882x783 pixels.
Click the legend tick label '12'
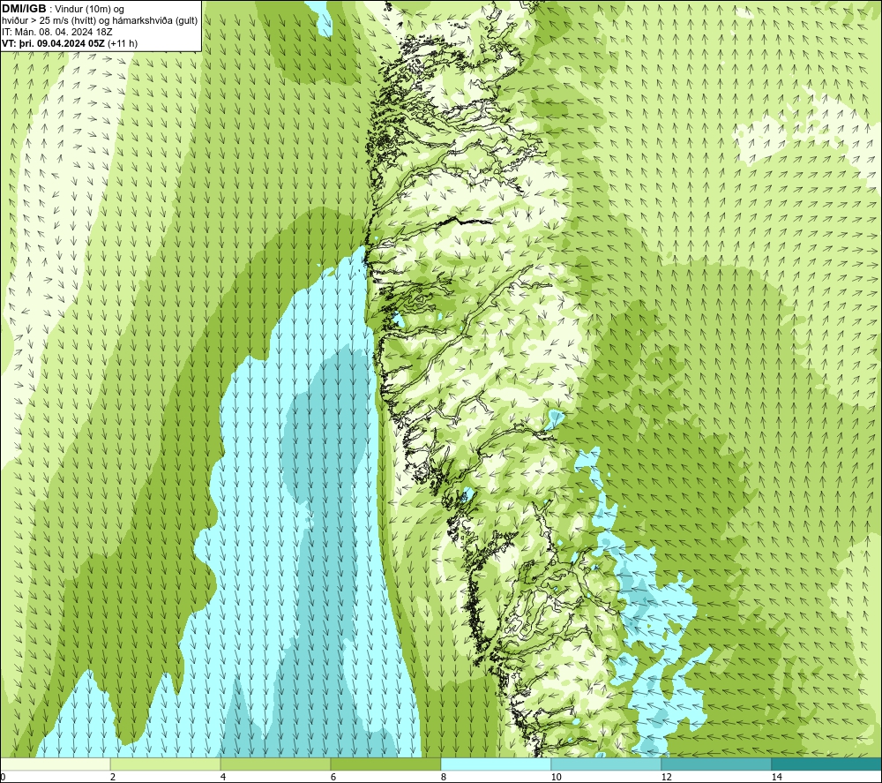[666, 777]
